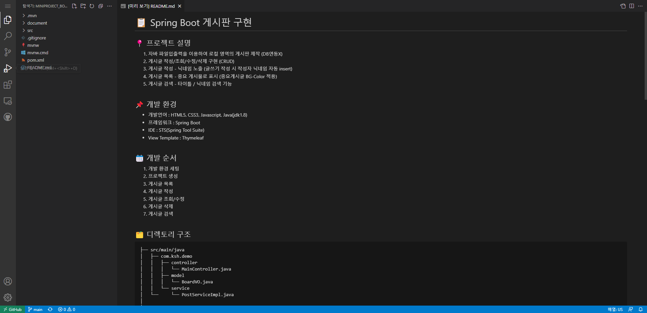Image resolution: width=647 pixels, height=313 pixels.
Task: Create a new file in explorer
Action: [74, 6]
